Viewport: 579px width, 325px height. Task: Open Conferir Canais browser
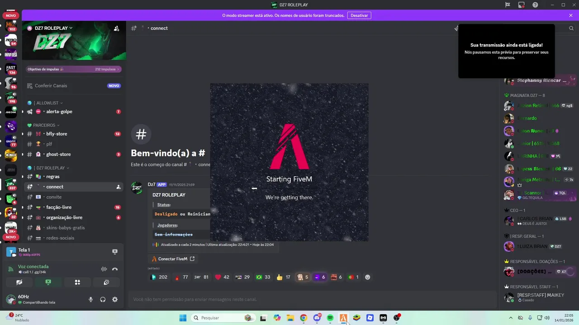[74, 86]
